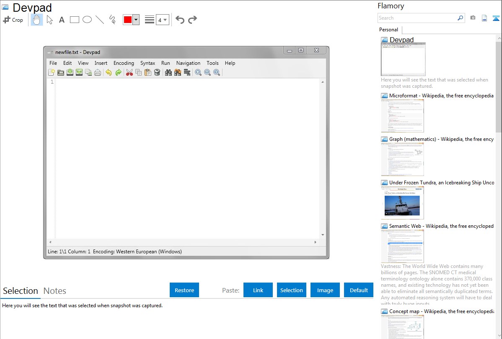This screenshot has height=339, width=502.
Task: Click the zoom in magnifier icon
Action: coord(199,73)
